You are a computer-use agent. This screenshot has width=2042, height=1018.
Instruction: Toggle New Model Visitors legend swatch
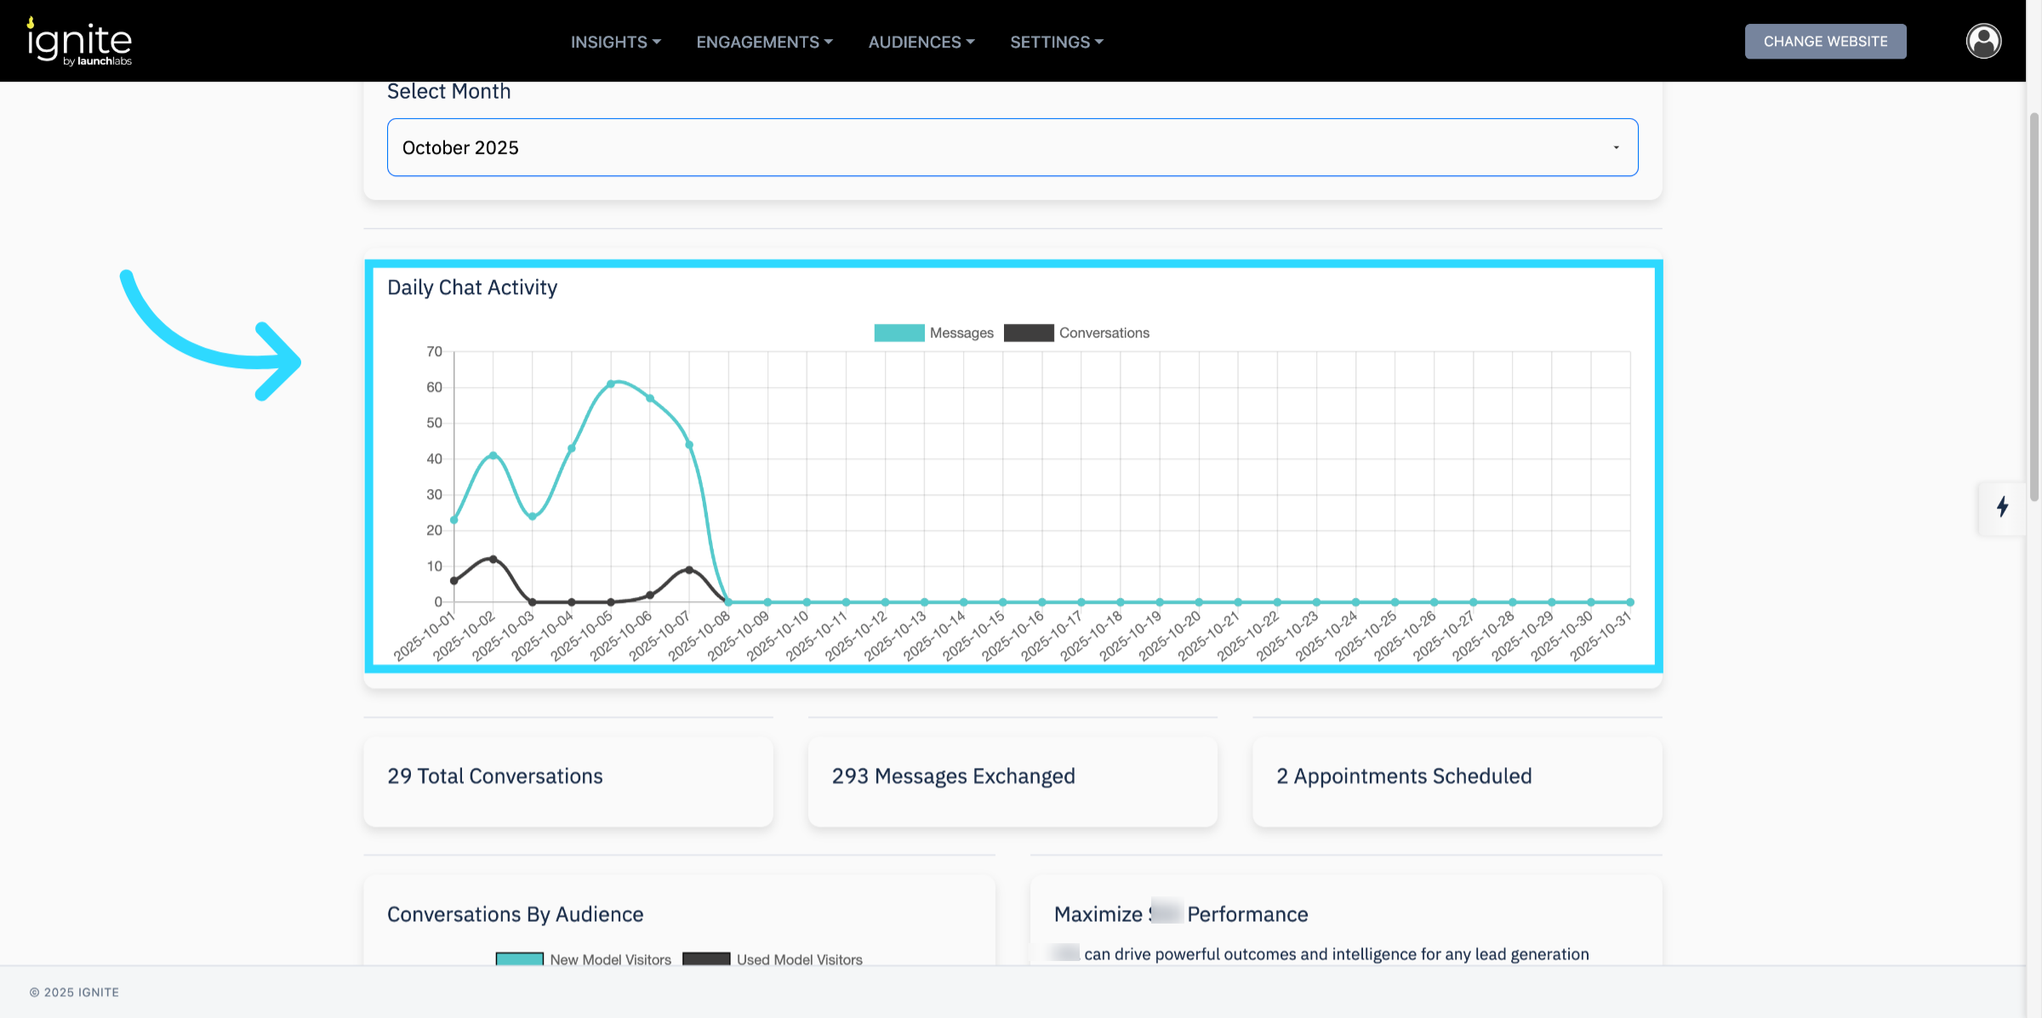519,958
